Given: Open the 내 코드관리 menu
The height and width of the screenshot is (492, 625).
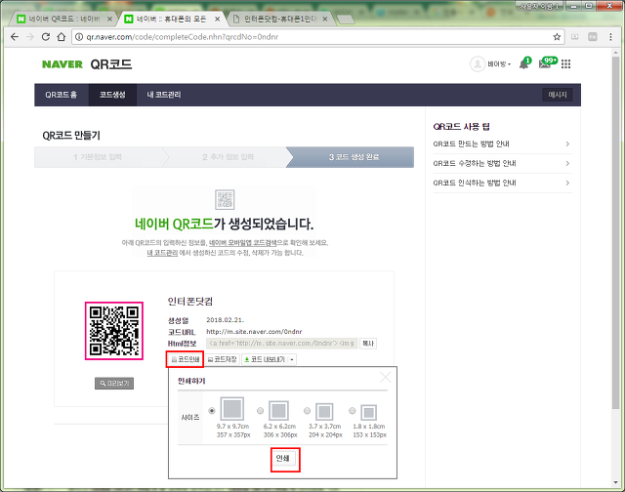Looking at the screenshot, I should pyautogui.click(x=164, y=95).
